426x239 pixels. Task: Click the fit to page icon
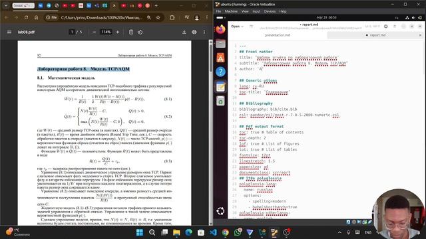[131, 32]
